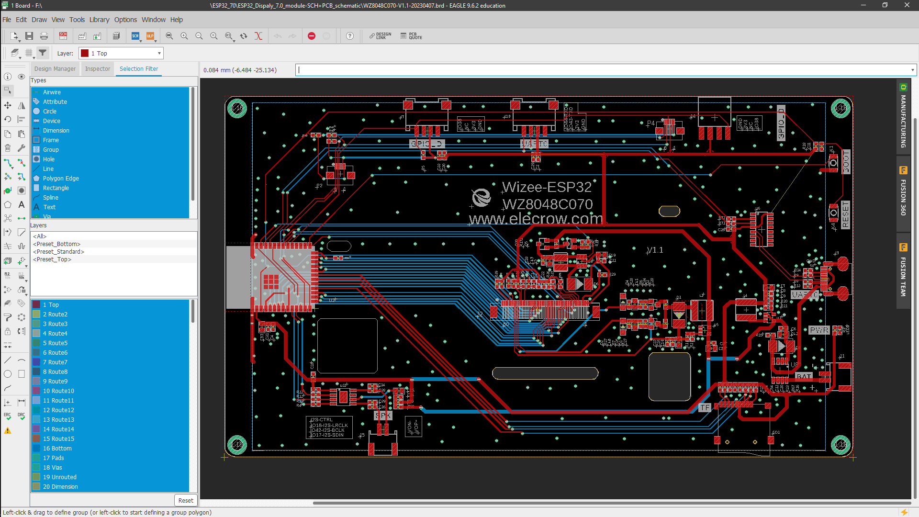
Task: Click the Zoom to fit icon
Action: [x=169, y=36]
